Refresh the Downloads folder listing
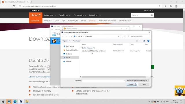Image resolution: width=185 pixels, height=104 pixels. (122, 37)
